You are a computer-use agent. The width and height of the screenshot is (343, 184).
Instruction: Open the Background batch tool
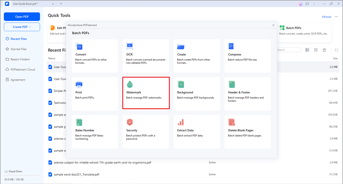(197, 94)
